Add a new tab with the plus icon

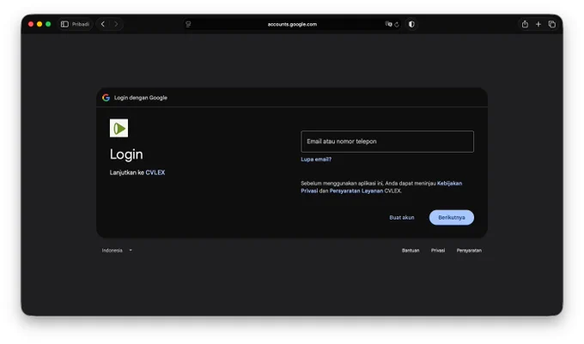[538, 24]
